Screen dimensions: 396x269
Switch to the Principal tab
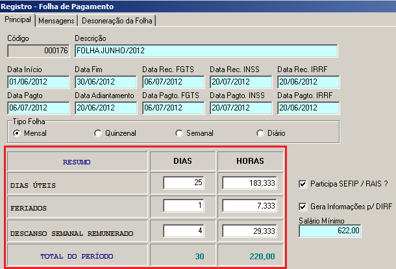pos(18,19)
